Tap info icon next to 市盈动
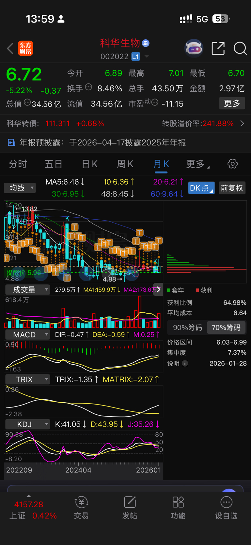Image resolution: width=251 pixels, height=545 pixels. [155, 102]
